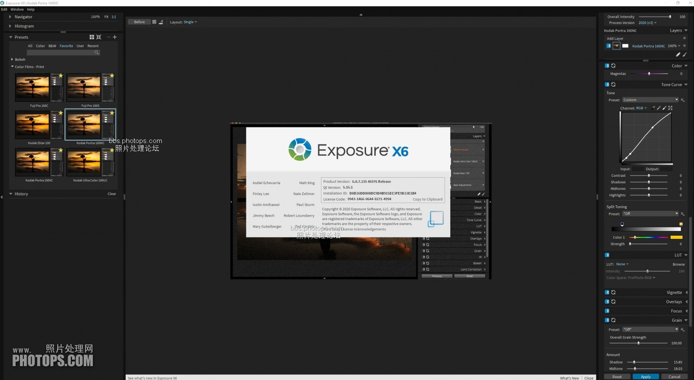Toggle the Color panel on or off

pyautogui.click(x=607, y=66)
